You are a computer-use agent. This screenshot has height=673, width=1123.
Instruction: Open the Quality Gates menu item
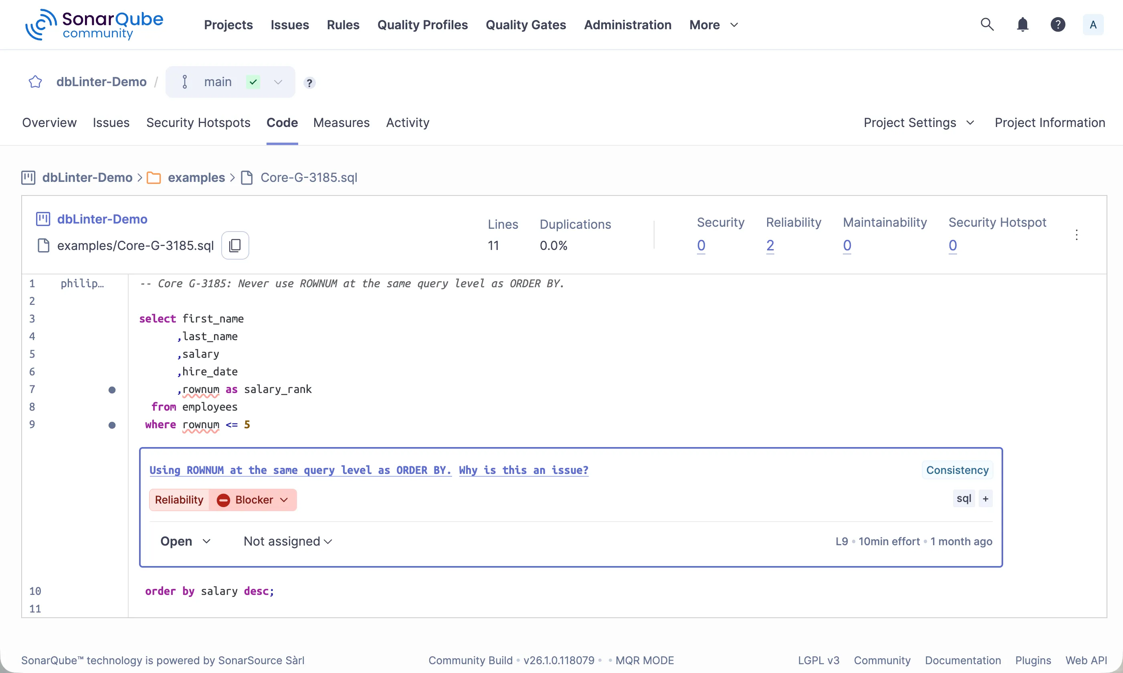(525, 24)
